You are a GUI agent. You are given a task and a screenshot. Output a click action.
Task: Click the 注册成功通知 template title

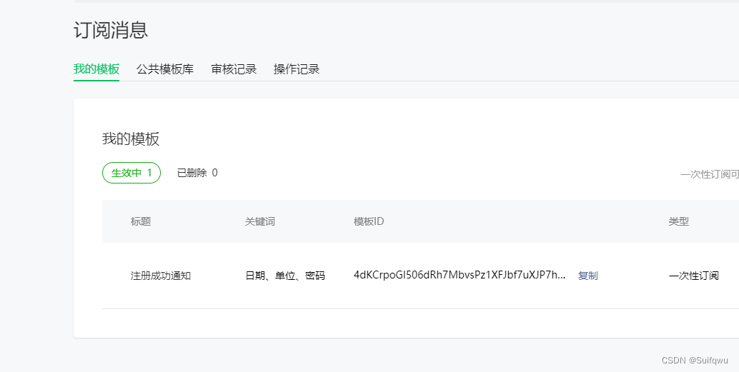pos(161,276)
